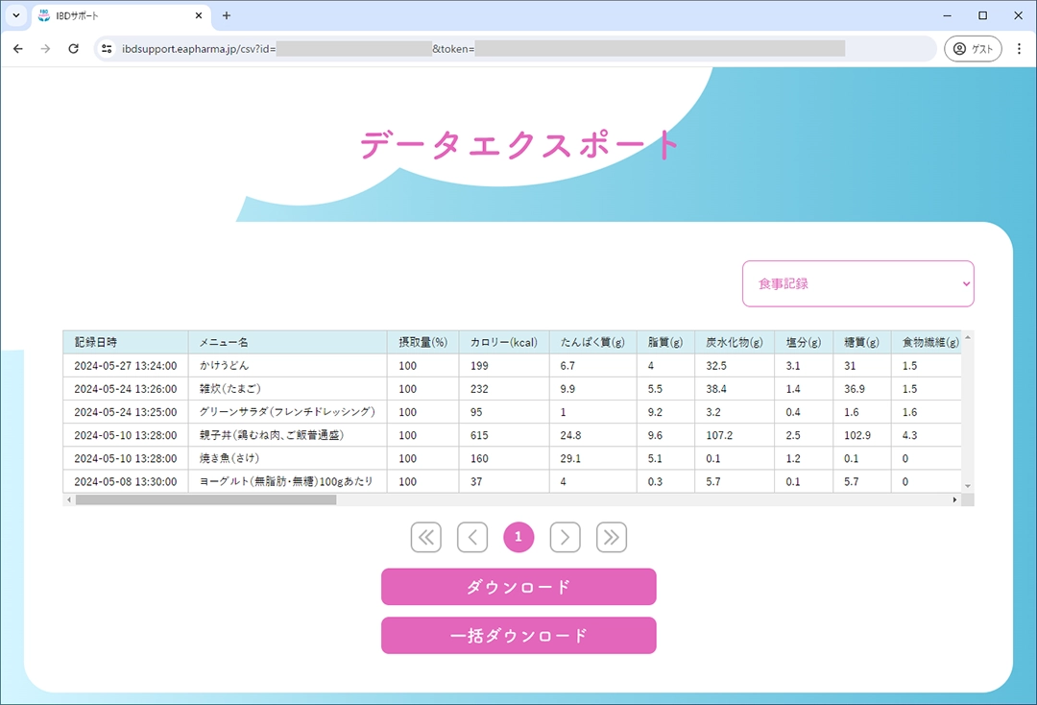Click the 29.1 protein value
The width and height of the screenshot is (1037, 705).
[570, 458]
